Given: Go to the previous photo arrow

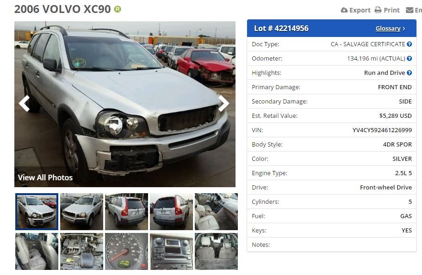Looking at the screenshot, I should tap(24, 104).
